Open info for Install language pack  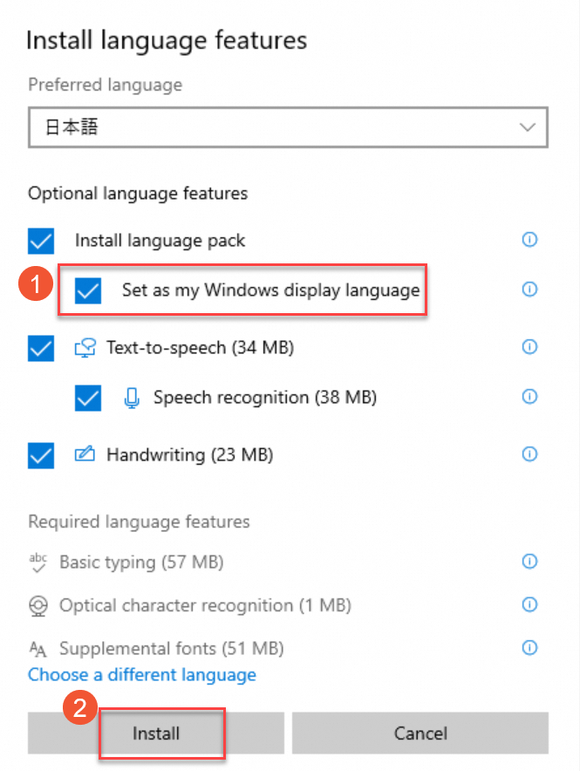(x=529, y=240)
